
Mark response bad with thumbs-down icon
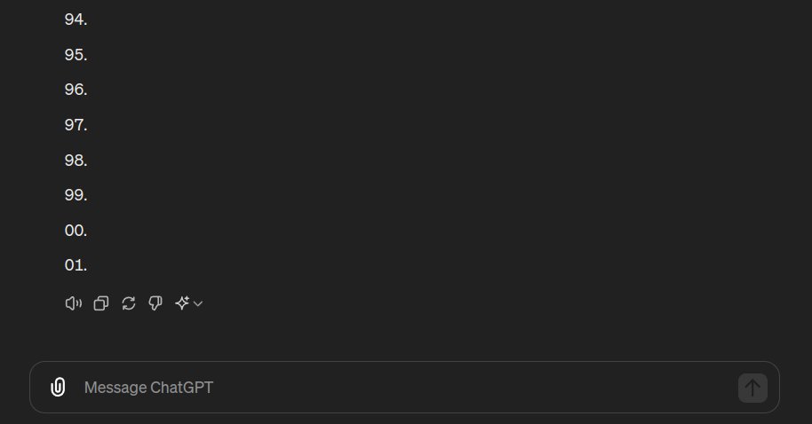click(x=155, y=303)
